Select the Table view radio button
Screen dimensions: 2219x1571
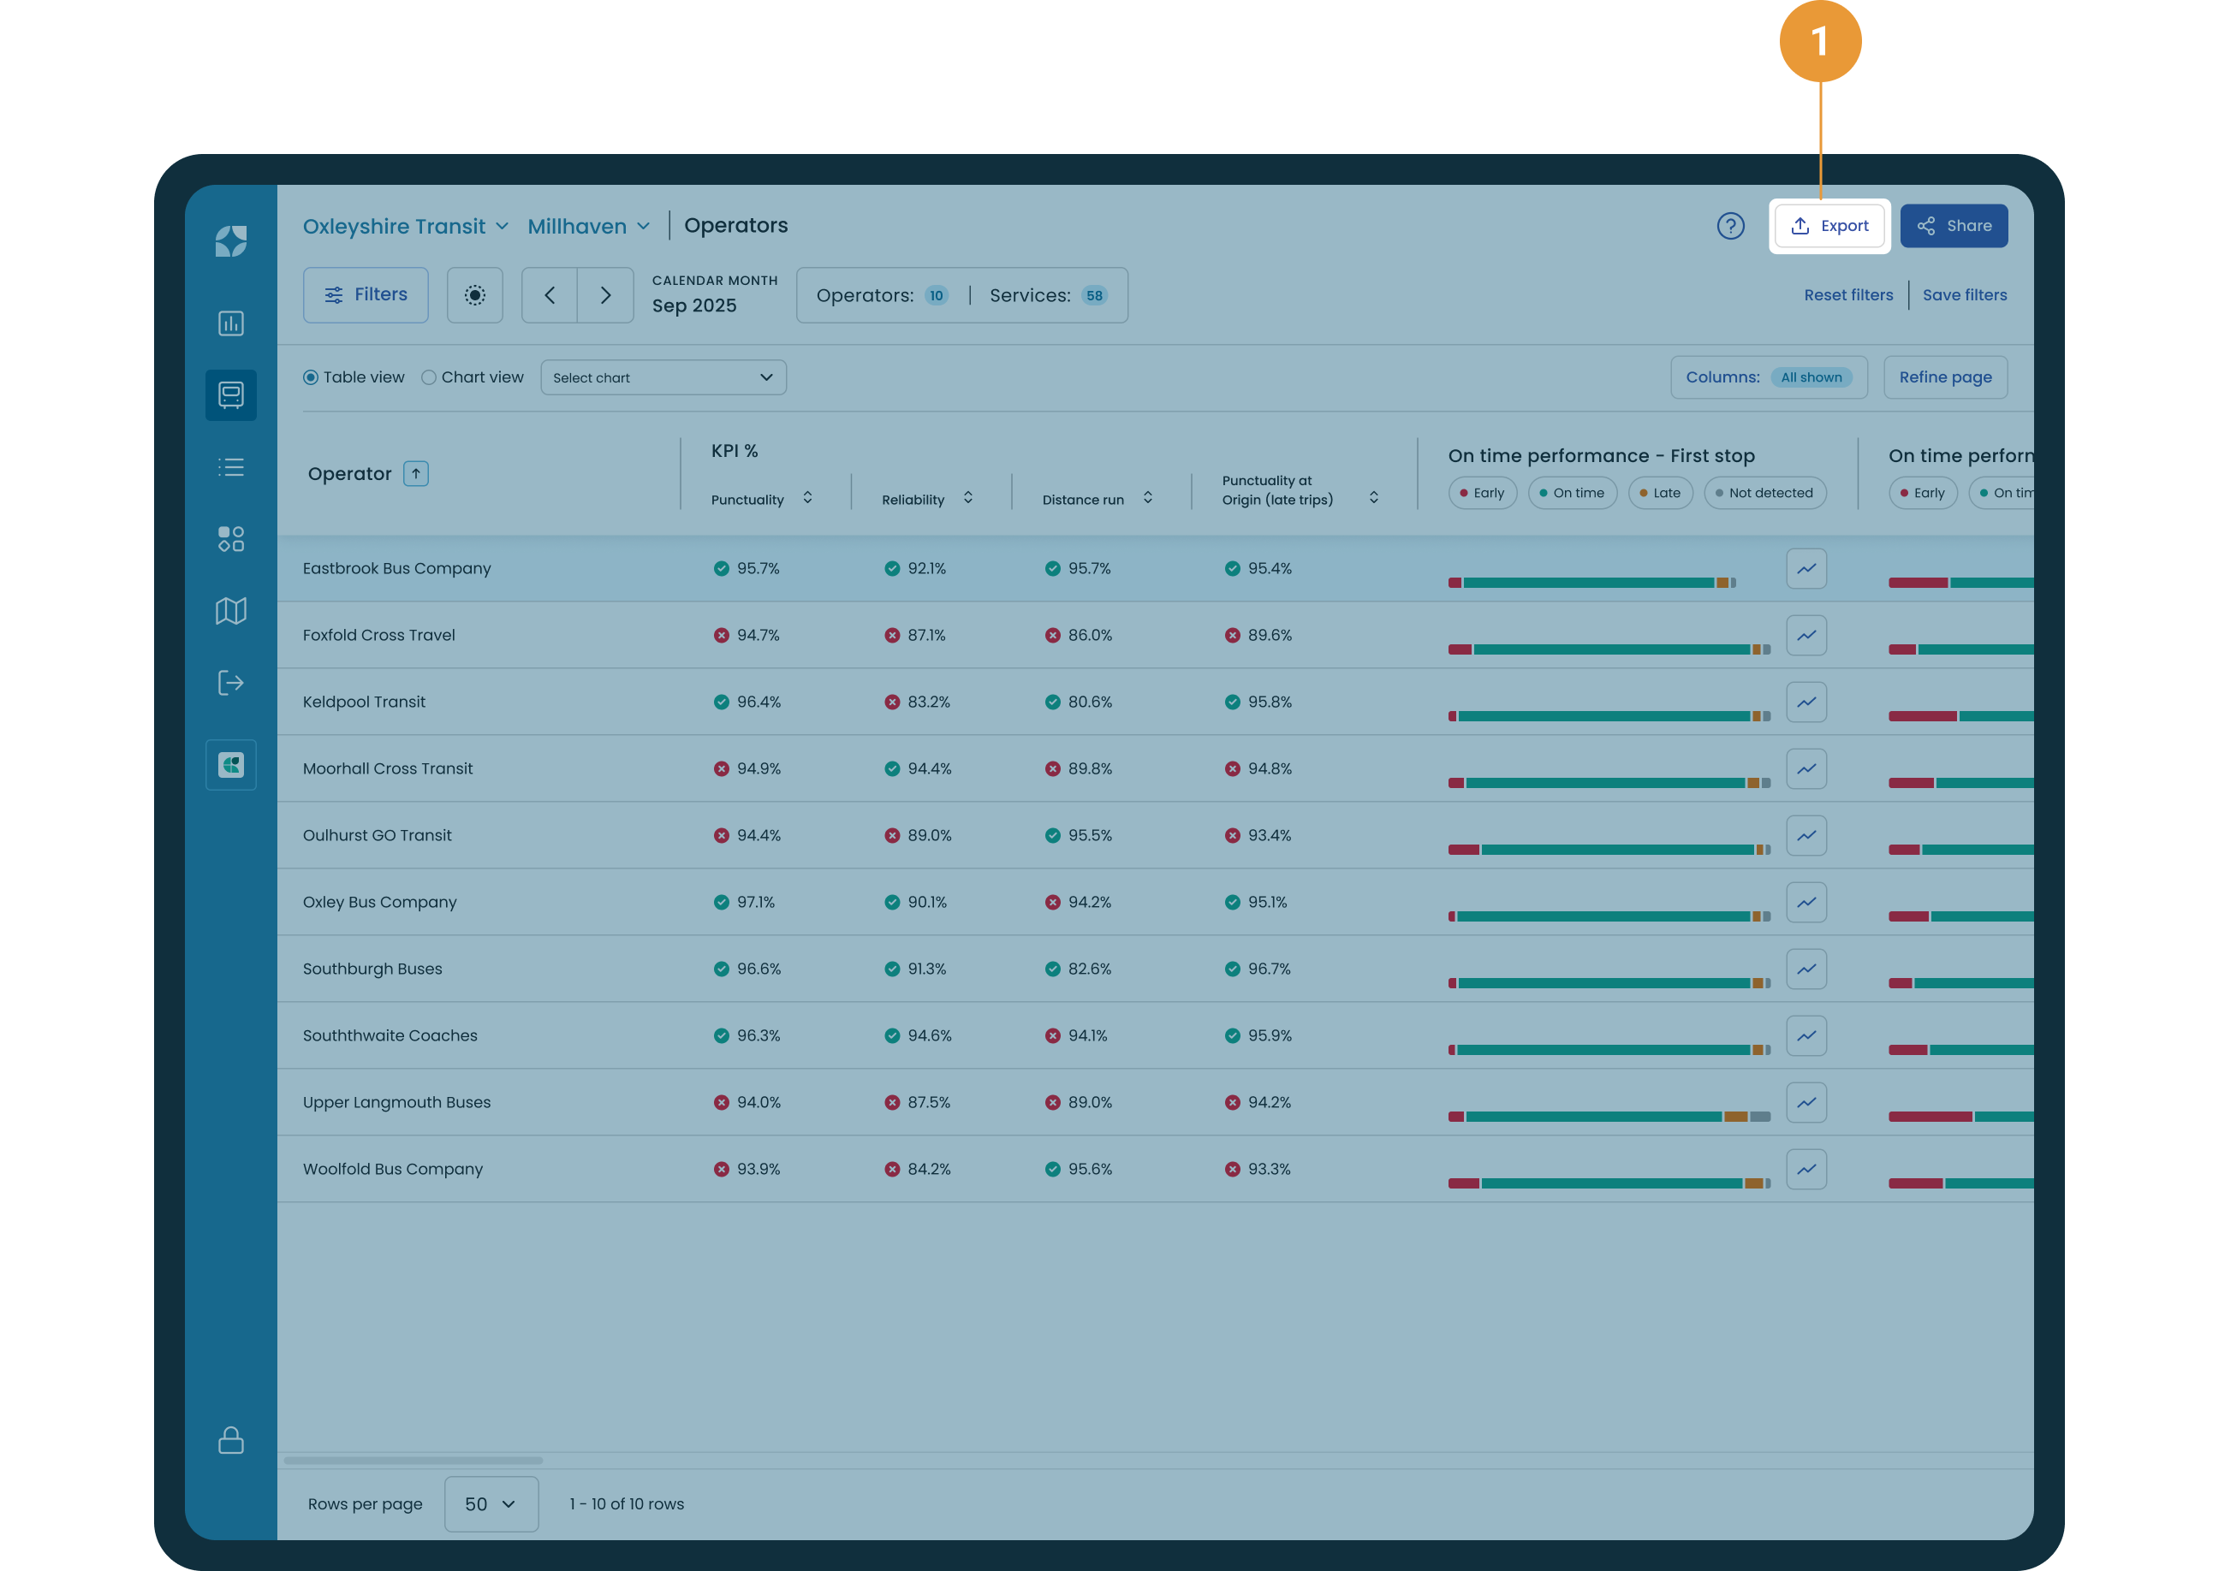pyautogui.click(x=311, y=377)
